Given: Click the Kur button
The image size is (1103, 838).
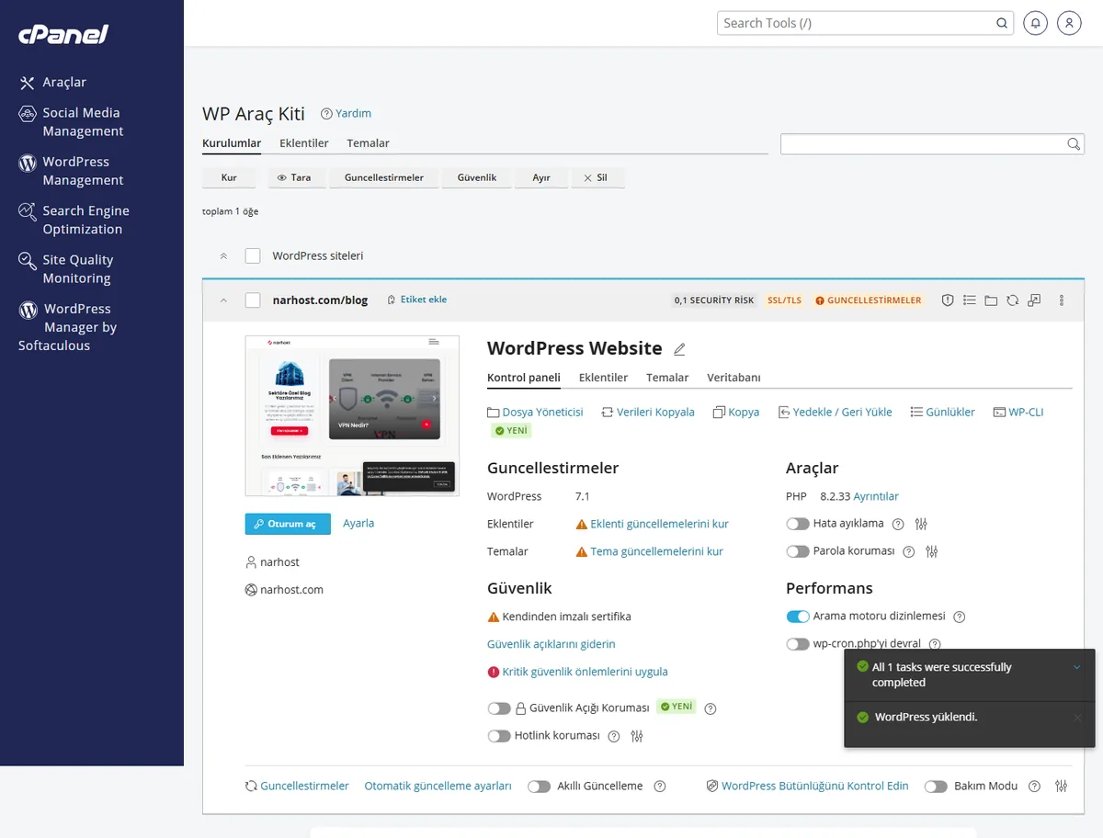Looking at the screenshot, I should coord(230,177).
